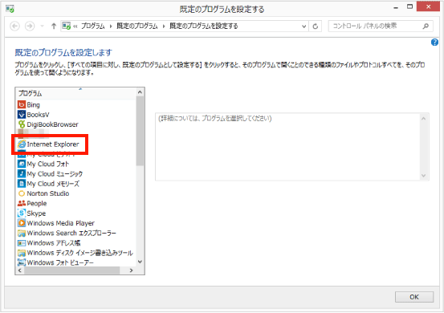This screenshot has height=313, width=444.
Task: Click the Windows ディスク イメージ書き込みツール icon
Action: pyautogui.click(x=22, y=253)
